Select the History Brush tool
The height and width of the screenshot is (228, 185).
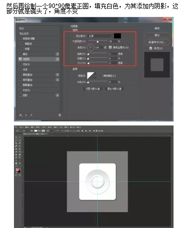point(20,149)
